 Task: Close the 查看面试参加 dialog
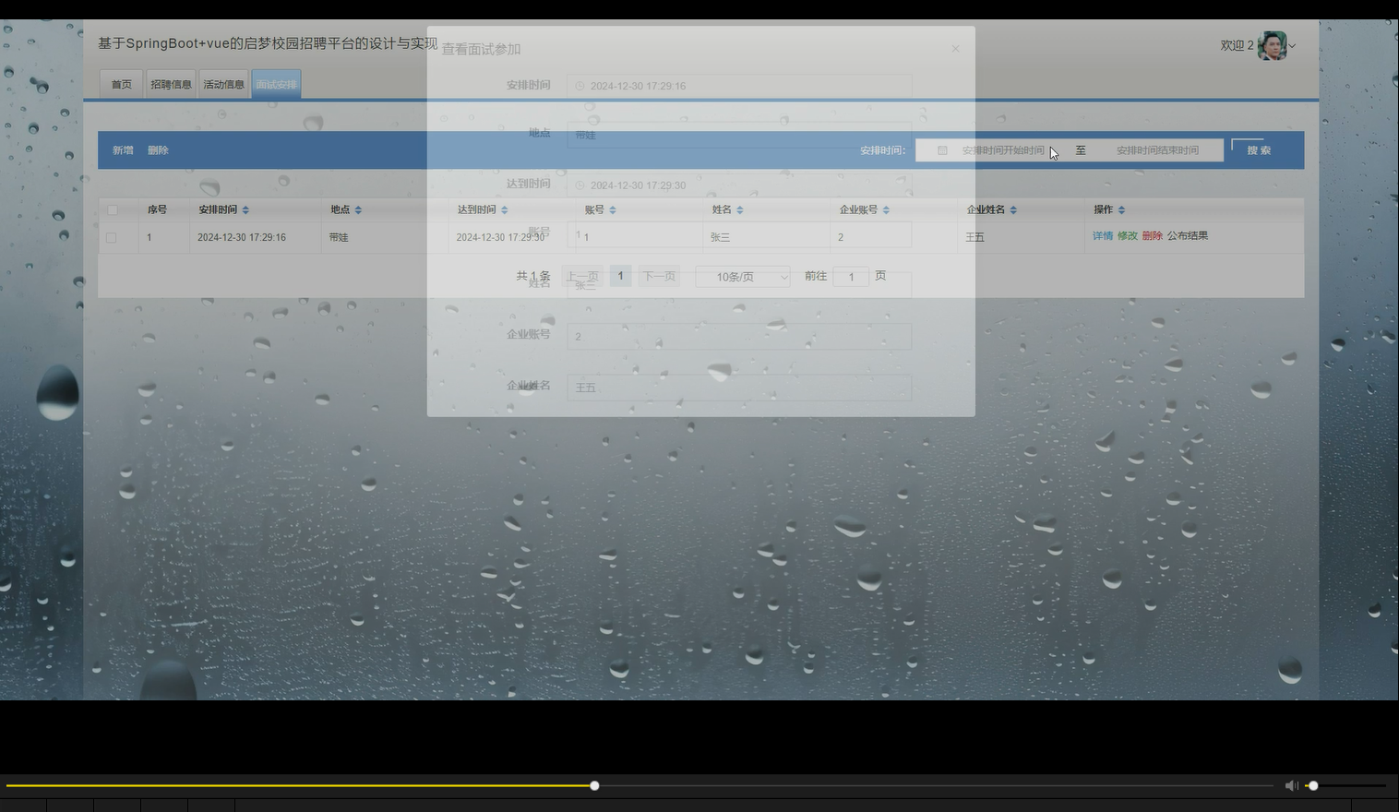coord(956,49)
